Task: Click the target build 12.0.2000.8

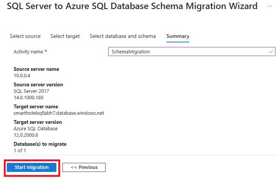Action: (26, 135)
